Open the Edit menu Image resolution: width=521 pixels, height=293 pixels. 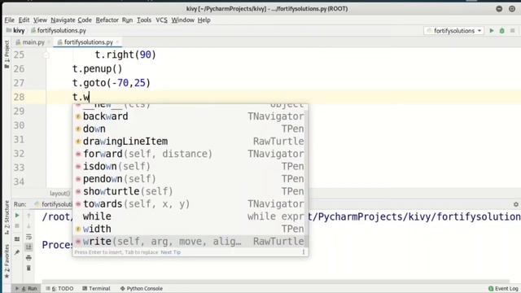tap(24, 20)
